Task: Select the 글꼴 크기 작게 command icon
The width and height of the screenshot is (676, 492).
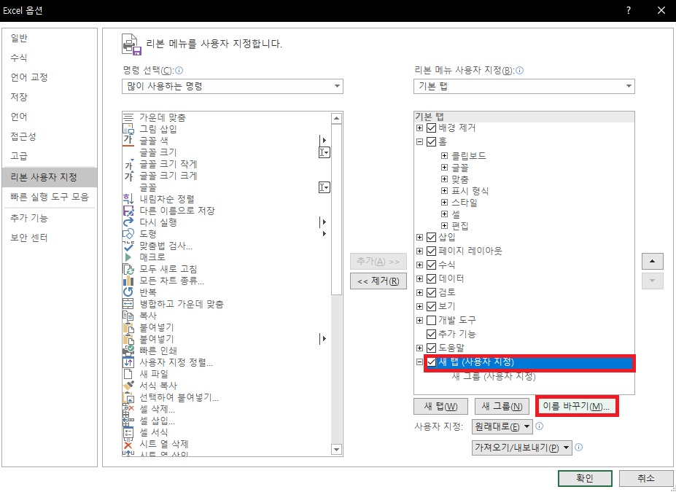Action: (x=129, y=164)
